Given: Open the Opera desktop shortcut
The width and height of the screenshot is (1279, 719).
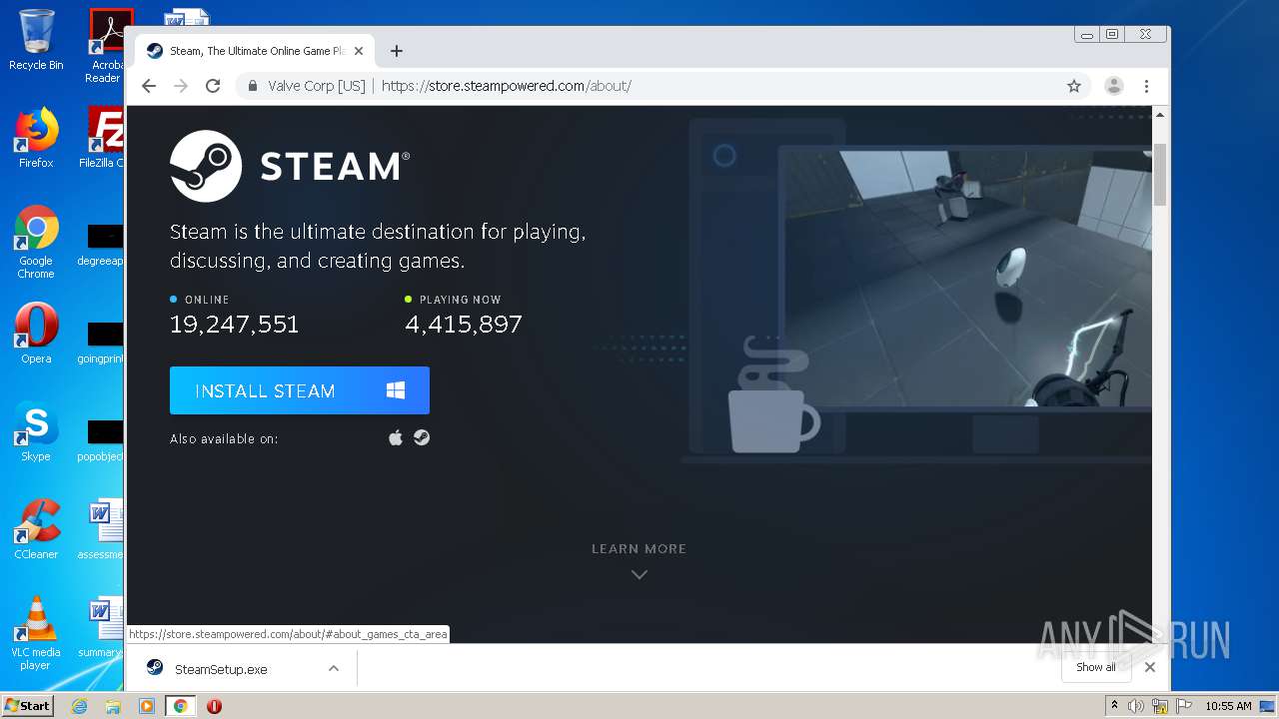Looking at the screenshot, I should point(36,334).
